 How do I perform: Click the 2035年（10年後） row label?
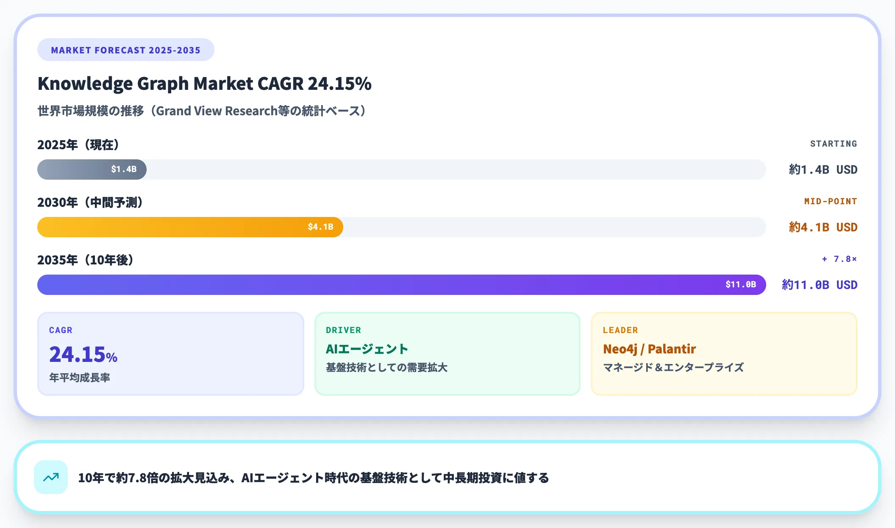tap(85, 260)
